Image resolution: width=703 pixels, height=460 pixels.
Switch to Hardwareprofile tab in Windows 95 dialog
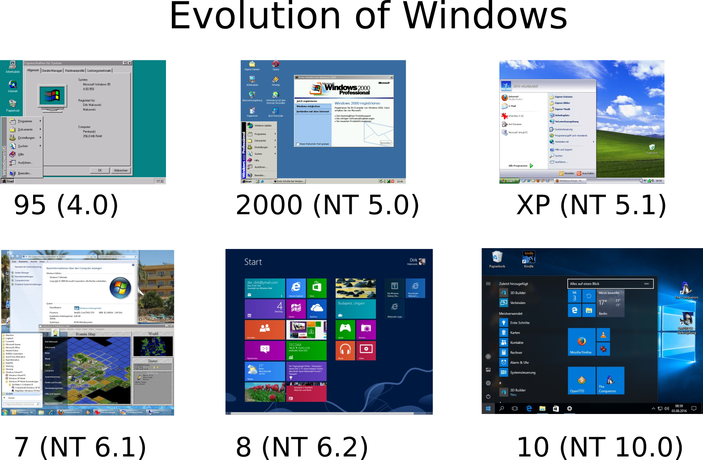pos(75,71)
